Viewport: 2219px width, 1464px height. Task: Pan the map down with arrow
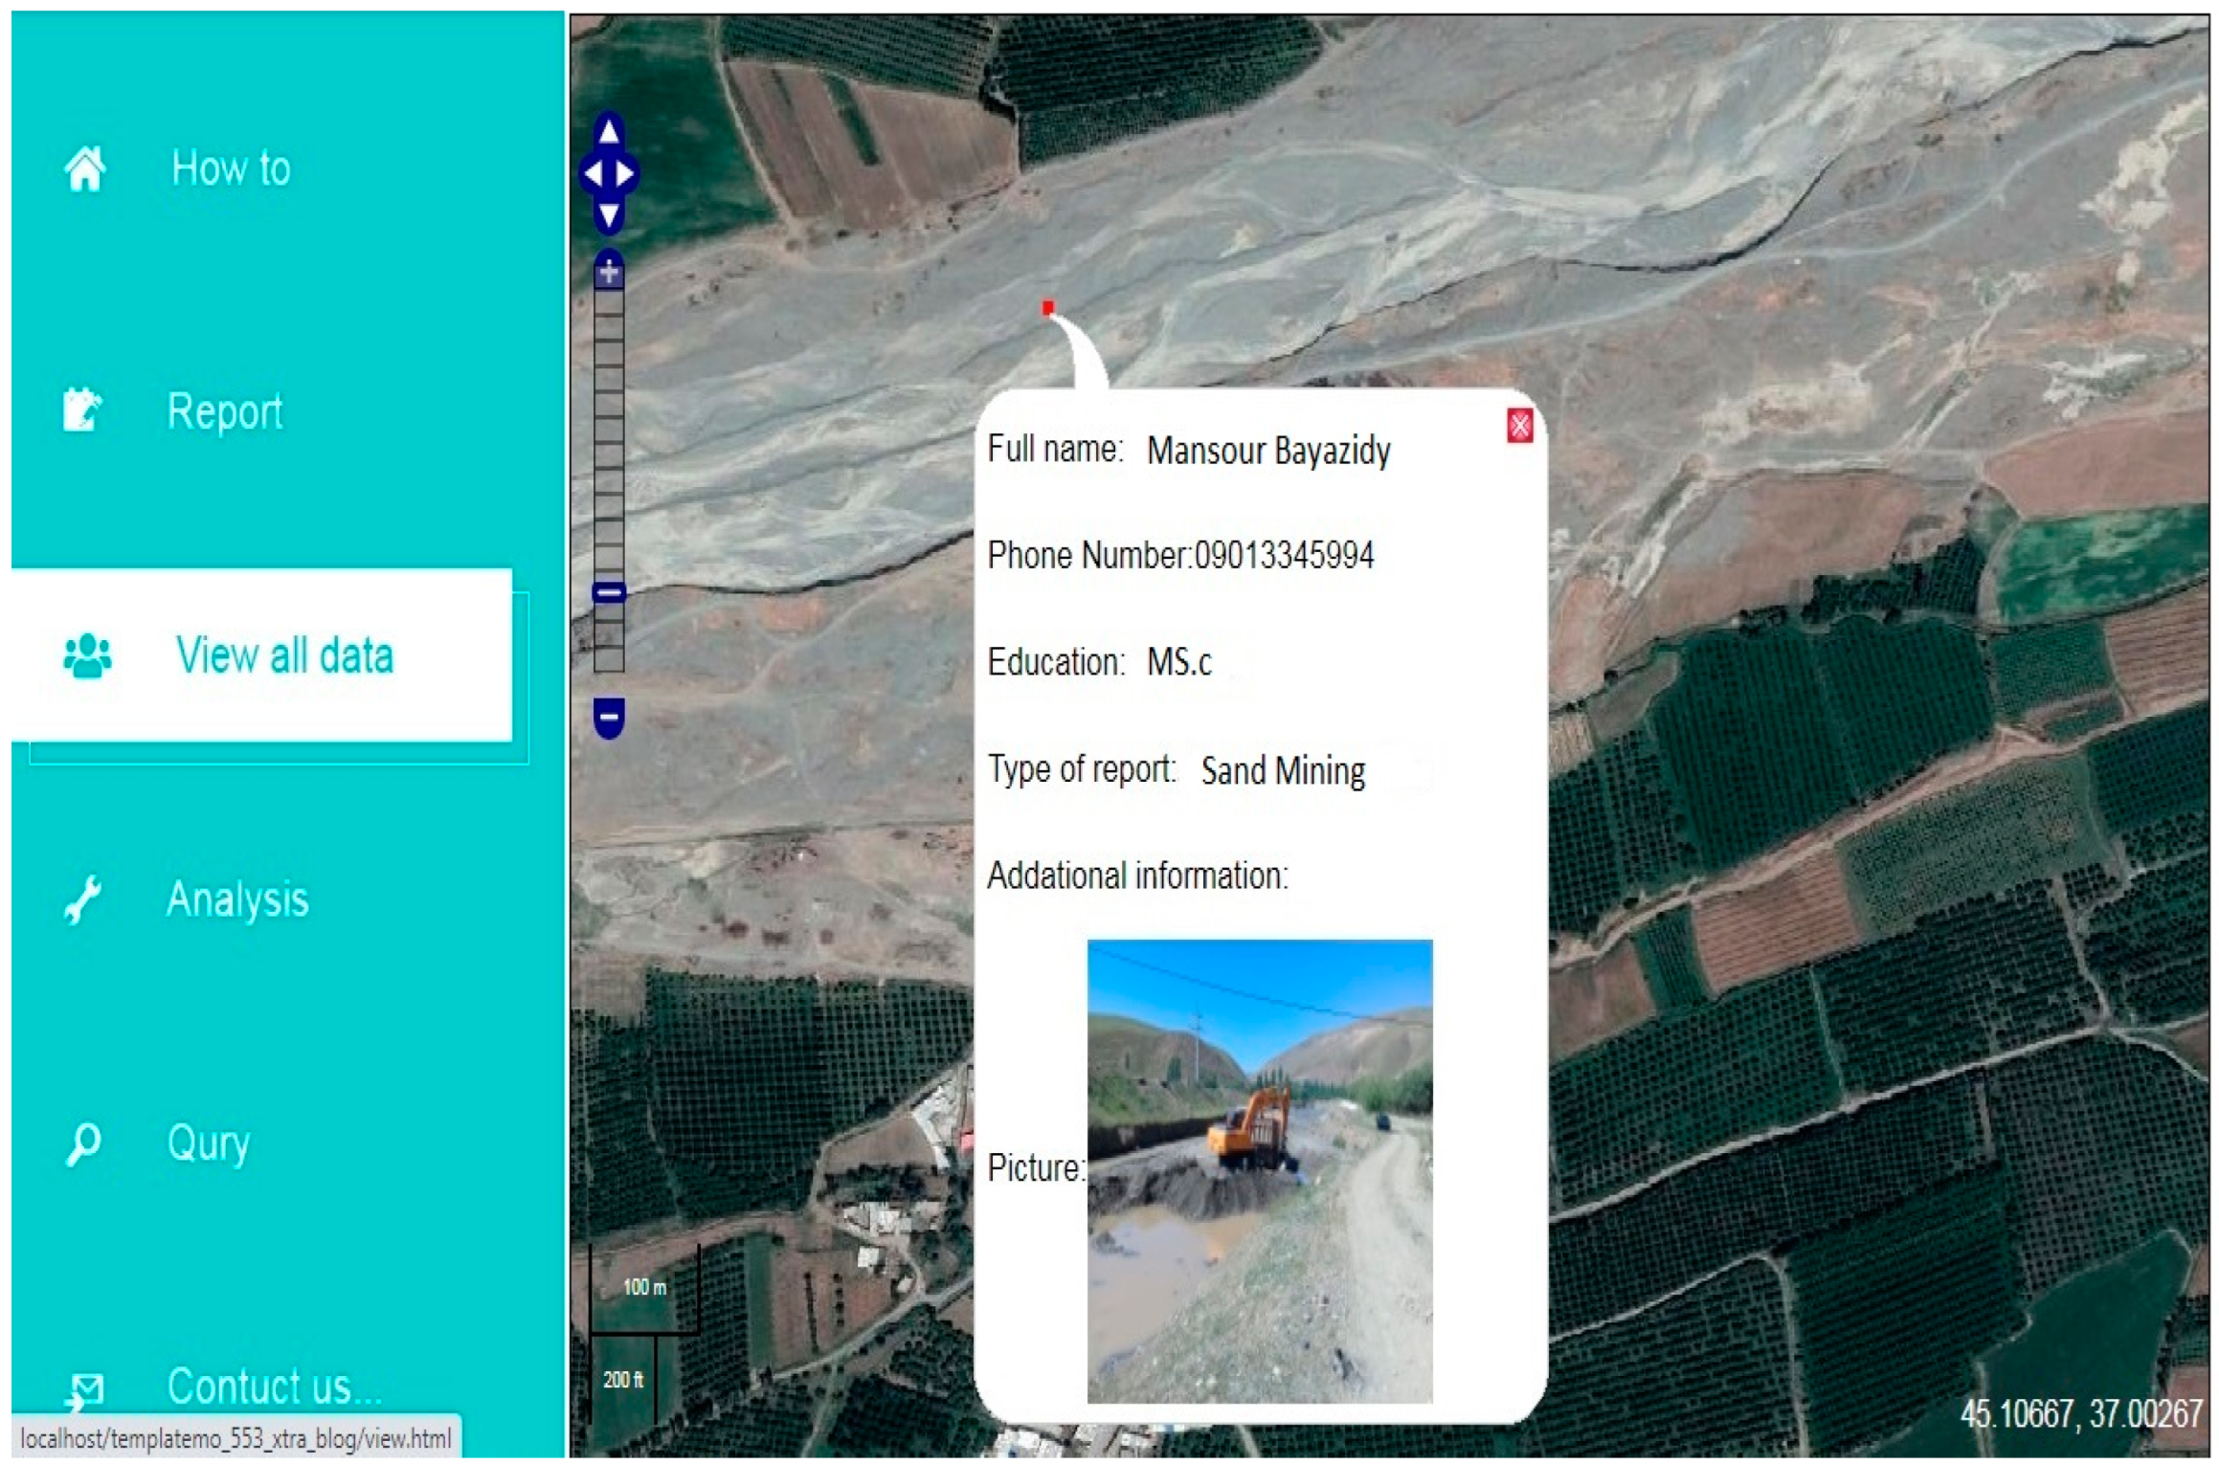609,215
